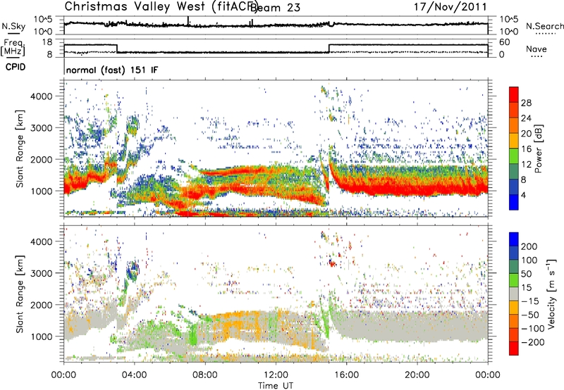Click the solid line sample under N.Sky legend
The height and width of the screenshot is (390, 564).
coord(13,34)
